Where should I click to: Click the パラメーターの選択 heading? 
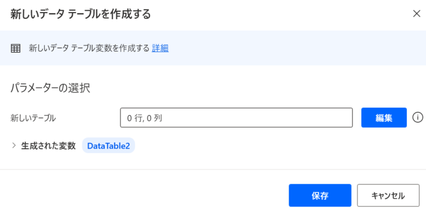click(50, 88)
